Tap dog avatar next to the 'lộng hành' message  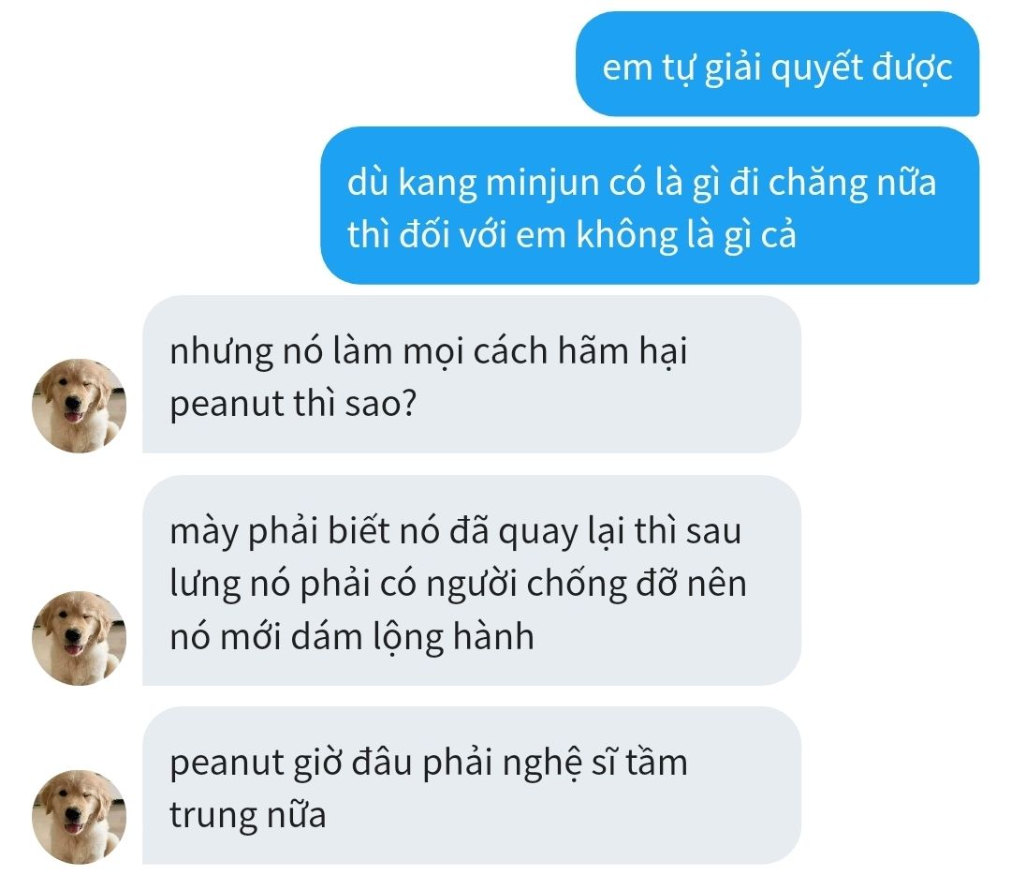click(x=79, y=638)
